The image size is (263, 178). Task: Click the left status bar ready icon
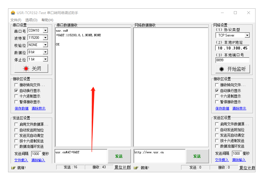14,168
